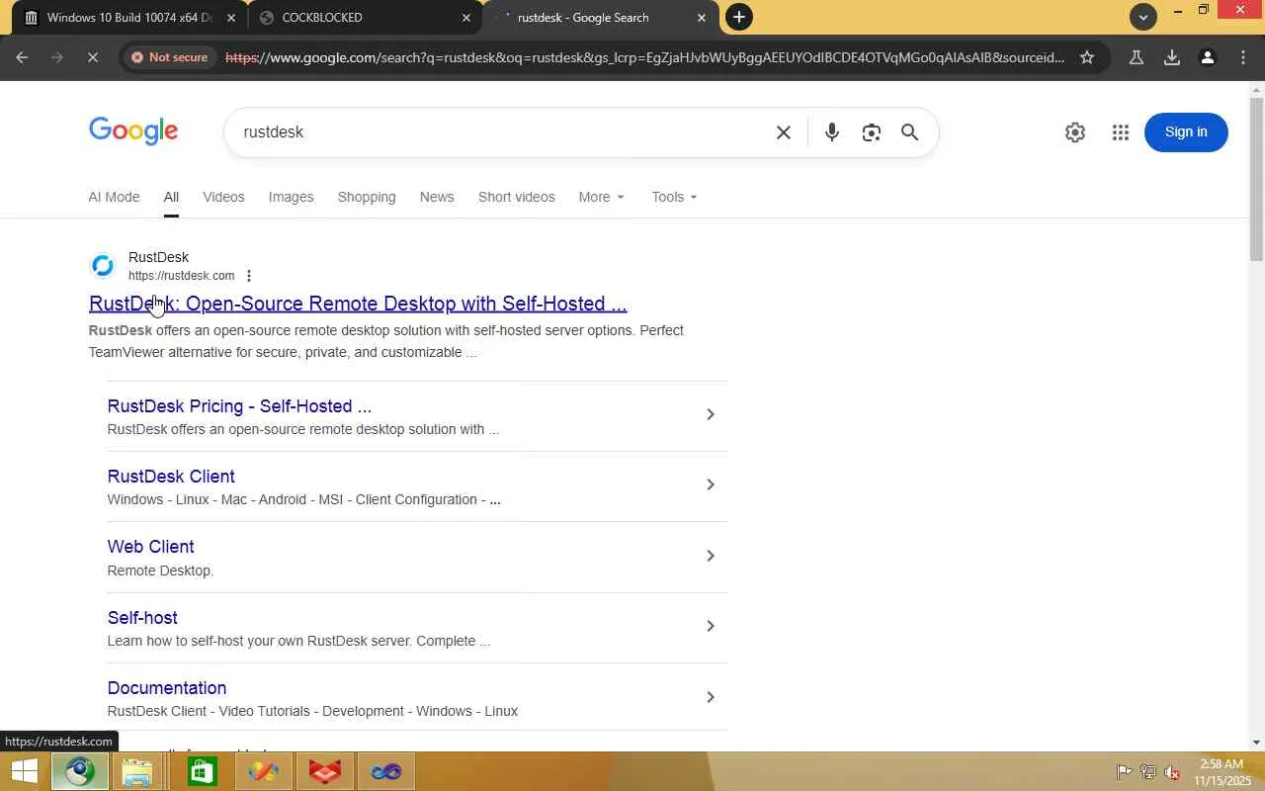The width and height of the screenshot is (1265, 791).
Task: Click the Sign in button
Action: tap(1186, 132)
